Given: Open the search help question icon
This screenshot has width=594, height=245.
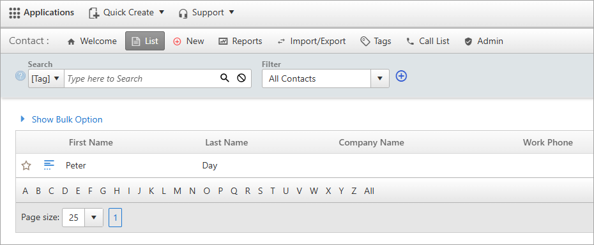Looking at the screenshot, I should pyautogui.click(x=20, y=76).
